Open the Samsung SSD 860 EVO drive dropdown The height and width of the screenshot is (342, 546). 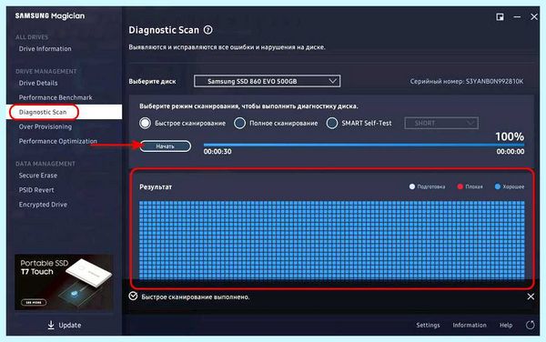(267, 81)
